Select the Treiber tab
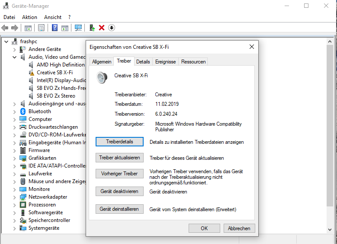 click(124, 61)
